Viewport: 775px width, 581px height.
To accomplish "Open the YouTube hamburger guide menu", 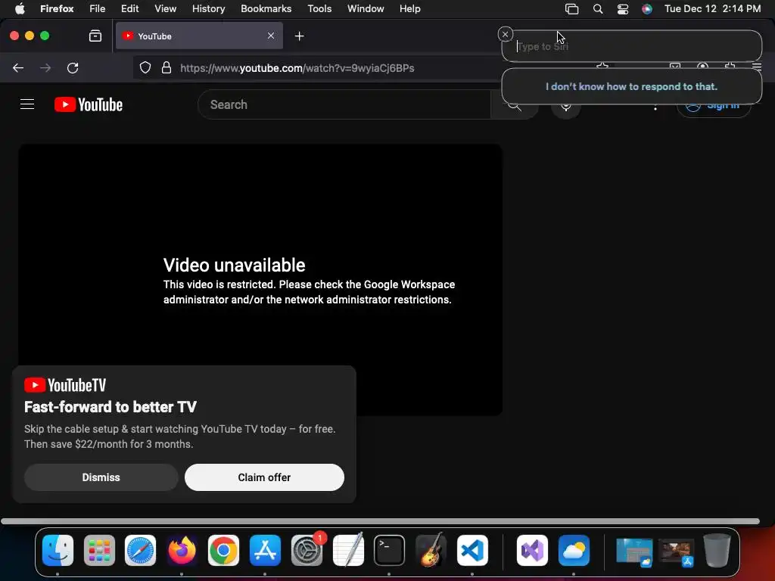I will pos(27,104).
